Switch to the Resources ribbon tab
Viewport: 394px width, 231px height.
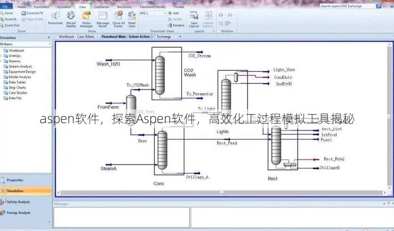124,7
